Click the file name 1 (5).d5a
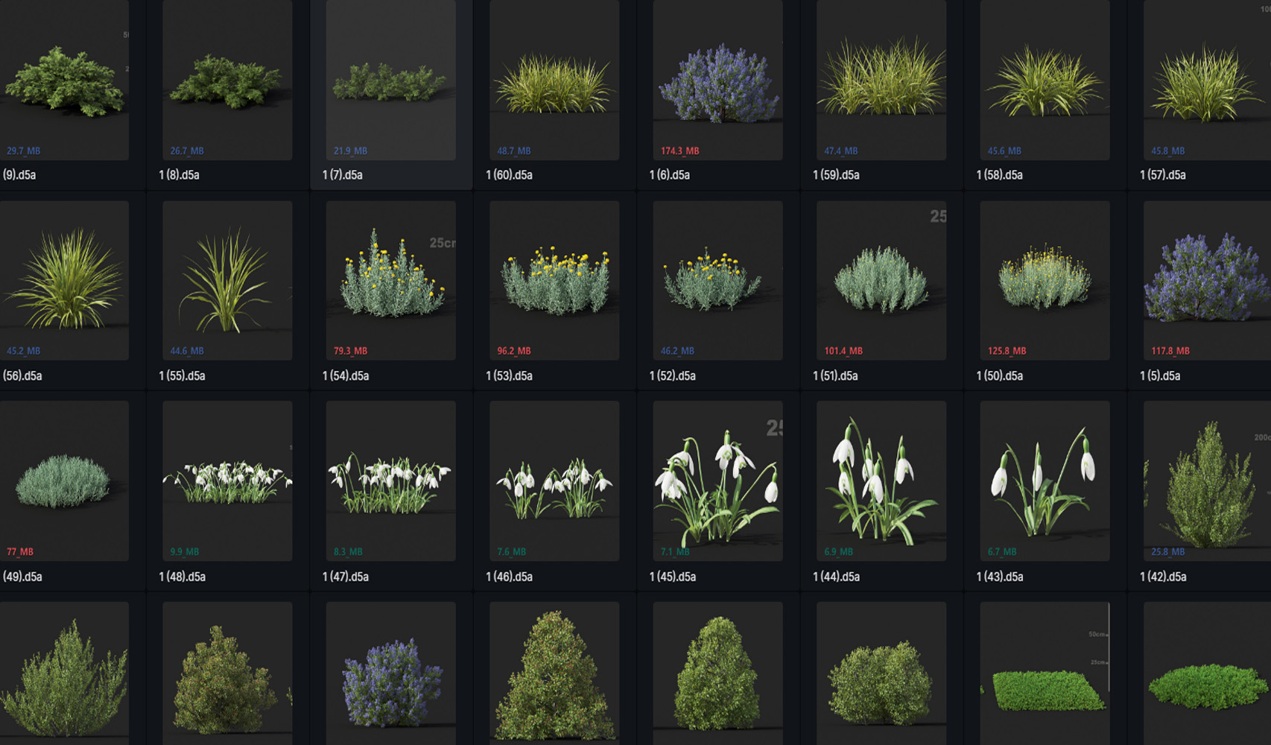Screen dimensions: 1271x745 [x=1160, y=375]
